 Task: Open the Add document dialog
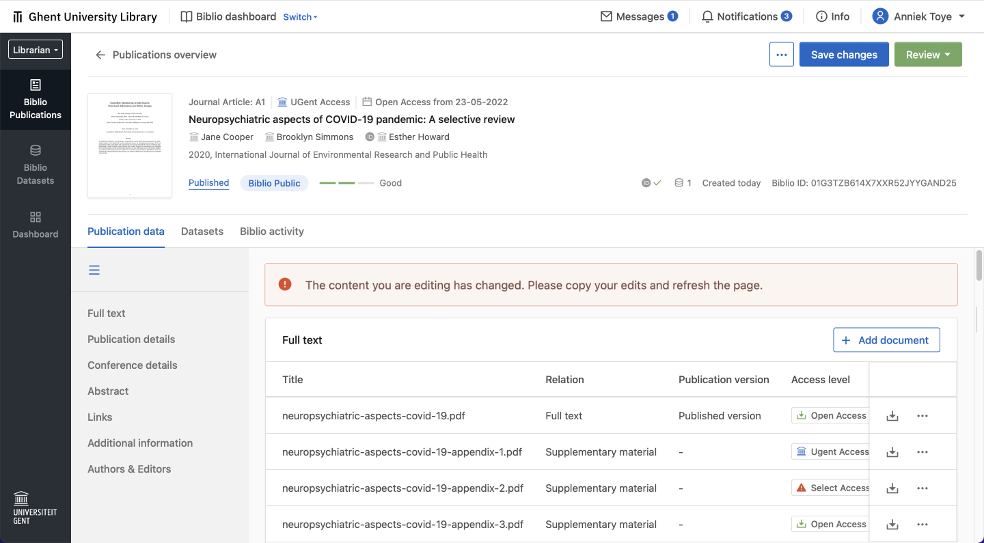point(886,339)
